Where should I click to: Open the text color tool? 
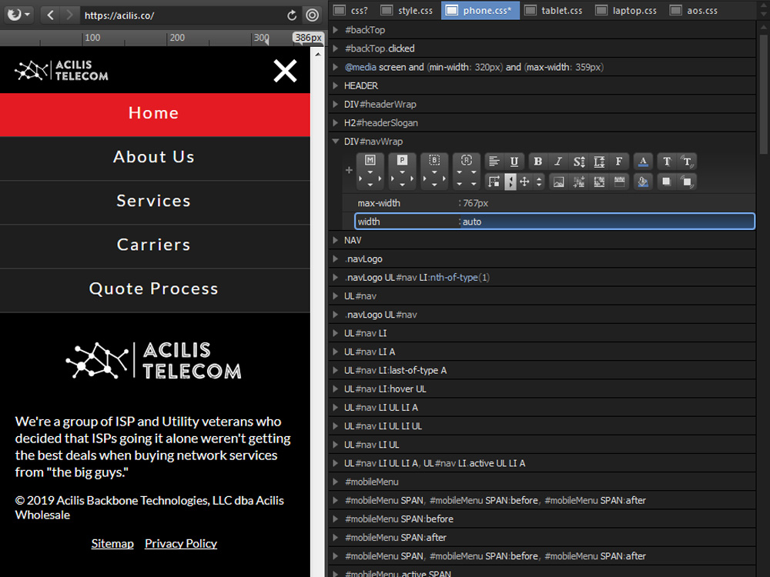(x=644, y=162)
